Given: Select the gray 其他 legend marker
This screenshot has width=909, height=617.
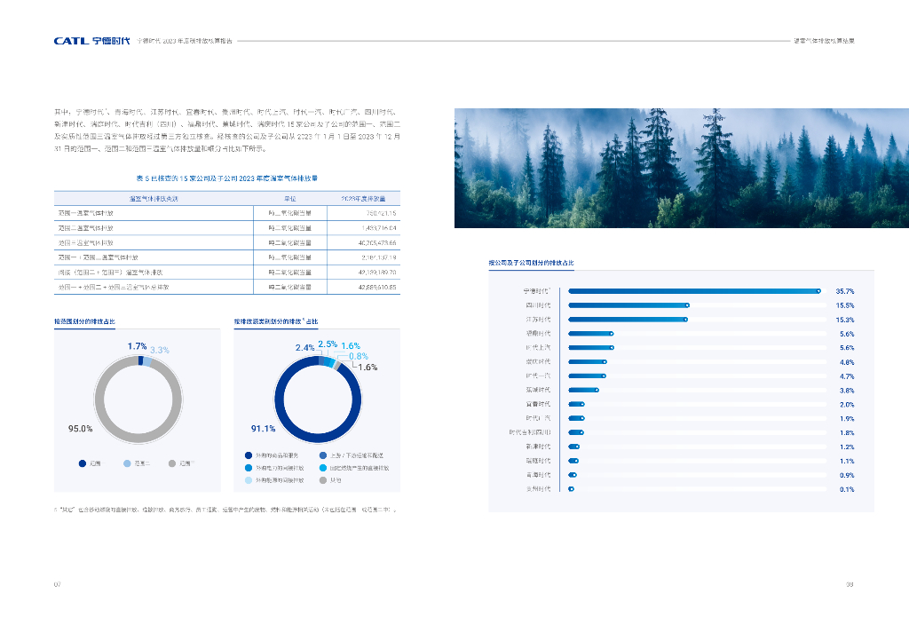Looking at the screenshot, I should click(x=322, y=479).
